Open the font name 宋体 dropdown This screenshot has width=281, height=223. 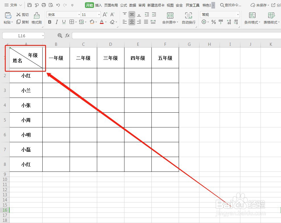[x=79, y=15]
